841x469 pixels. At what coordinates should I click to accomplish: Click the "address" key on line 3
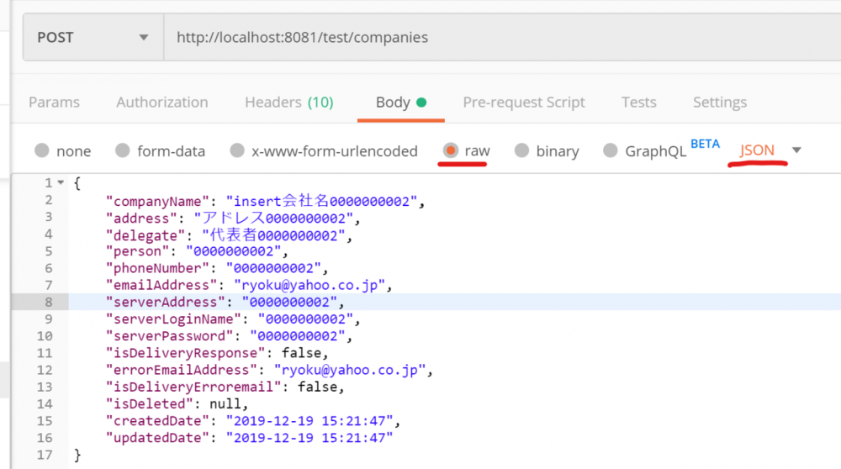click(x=141, y=219)
